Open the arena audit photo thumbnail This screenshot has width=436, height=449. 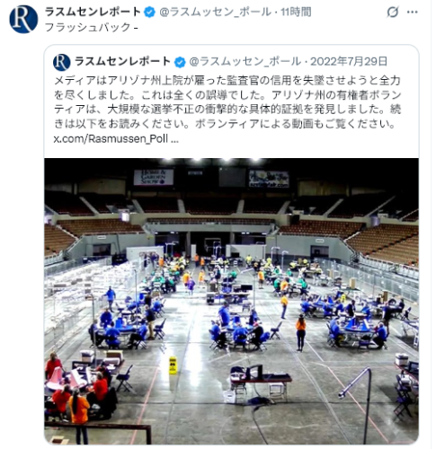tap(231, 301)
